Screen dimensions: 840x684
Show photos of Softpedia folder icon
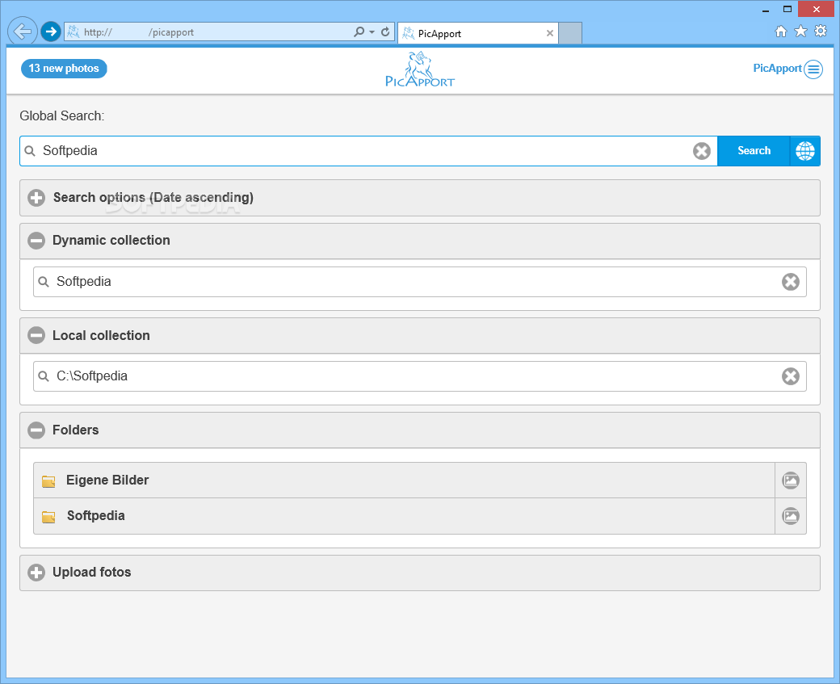(790, 516)
